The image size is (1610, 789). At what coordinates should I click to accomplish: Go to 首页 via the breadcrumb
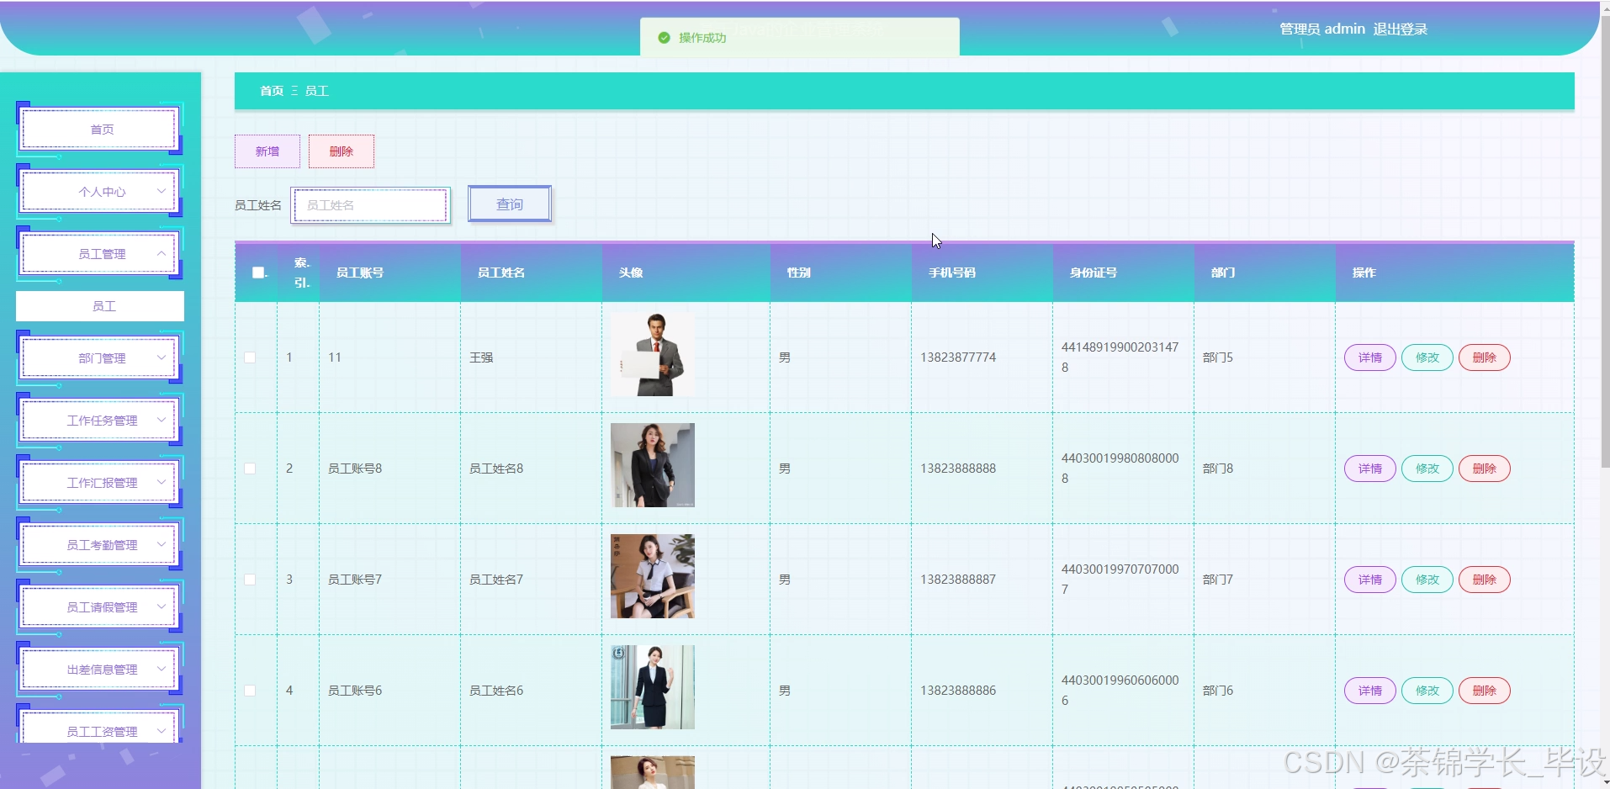pos(272,91)
